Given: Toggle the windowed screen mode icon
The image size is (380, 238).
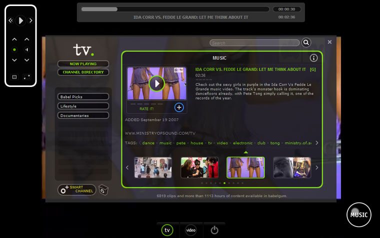Looking at the screenshot, I should (x=14, y=77).
